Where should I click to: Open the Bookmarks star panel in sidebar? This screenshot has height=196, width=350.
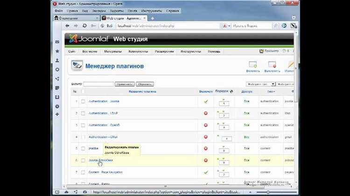[57, 51]
